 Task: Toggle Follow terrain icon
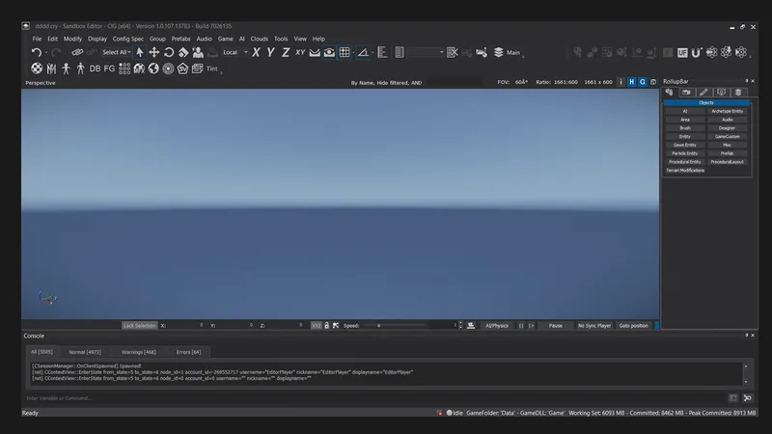click(315, 52)
